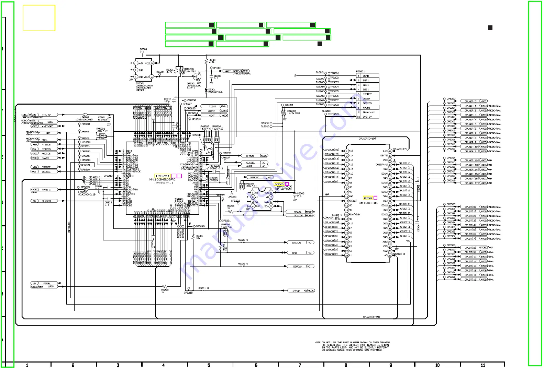Screen dimensions: 544x368
Task: Select the MN102H60GFC part number text
Action: tap(162, 179)
